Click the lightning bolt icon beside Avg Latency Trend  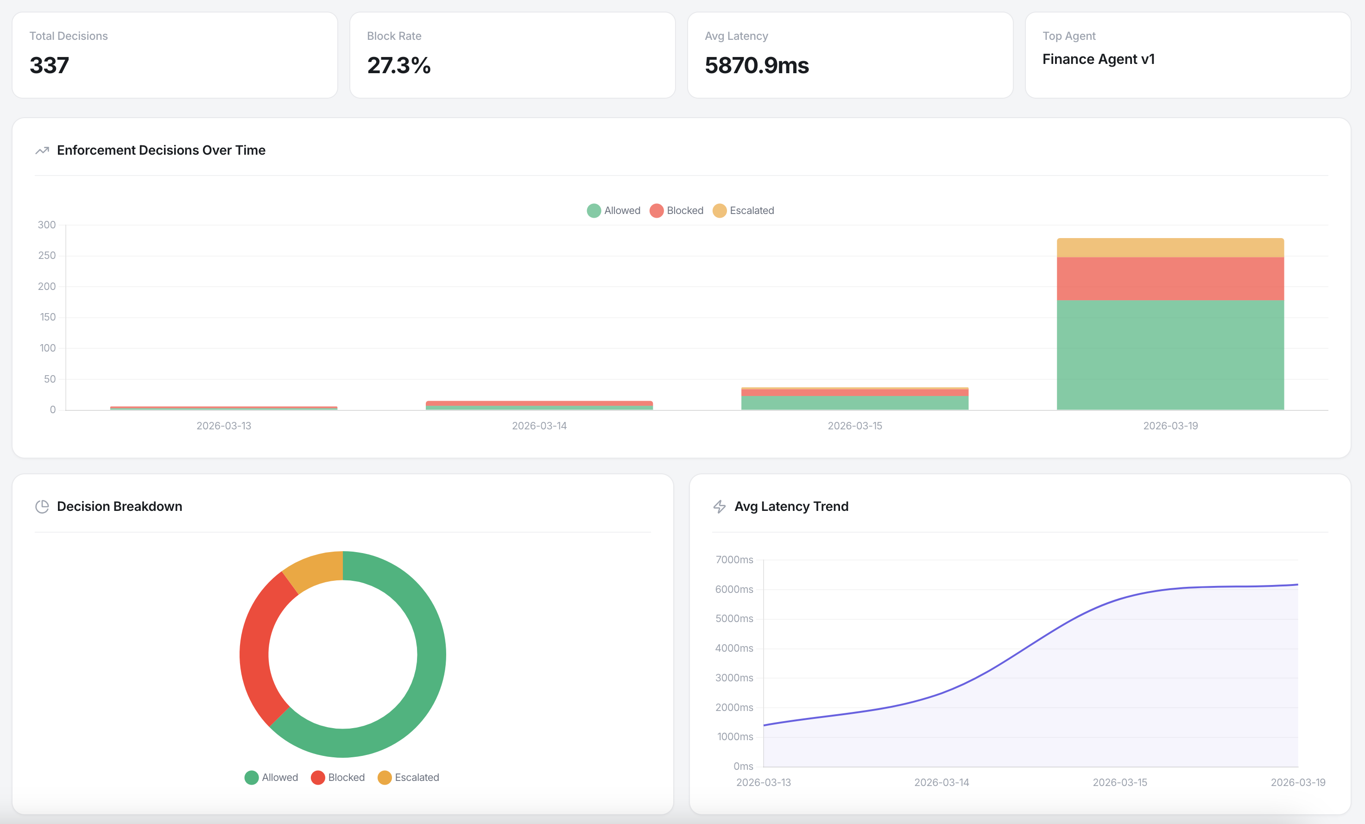pos(720,506)
